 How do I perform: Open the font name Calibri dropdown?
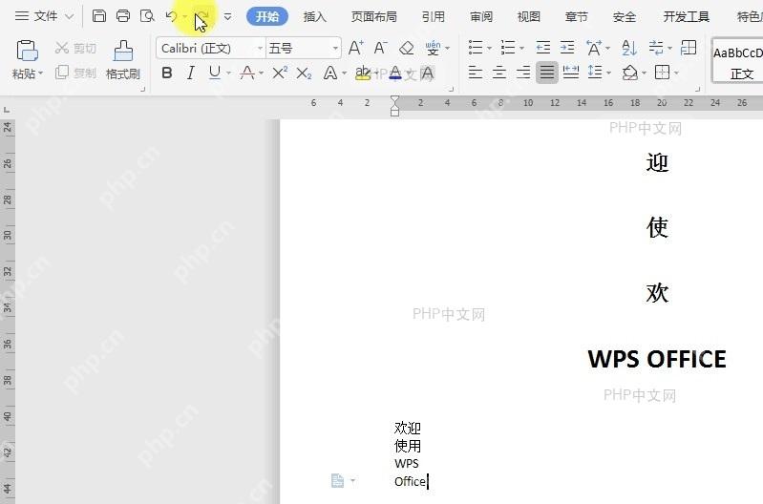pos(260,48)
